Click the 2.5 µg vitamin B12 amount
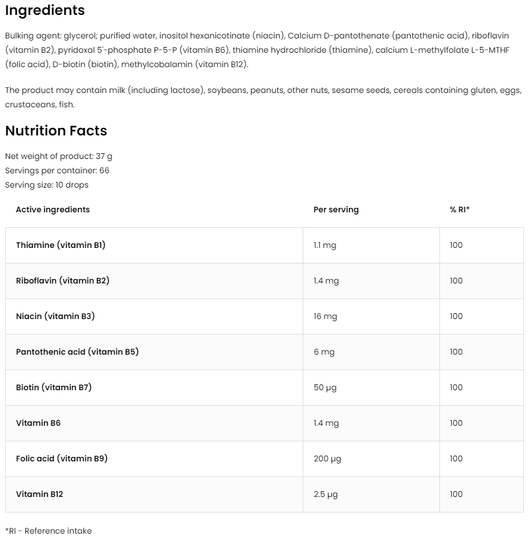The image size is (529, 540). coord(325,494)
